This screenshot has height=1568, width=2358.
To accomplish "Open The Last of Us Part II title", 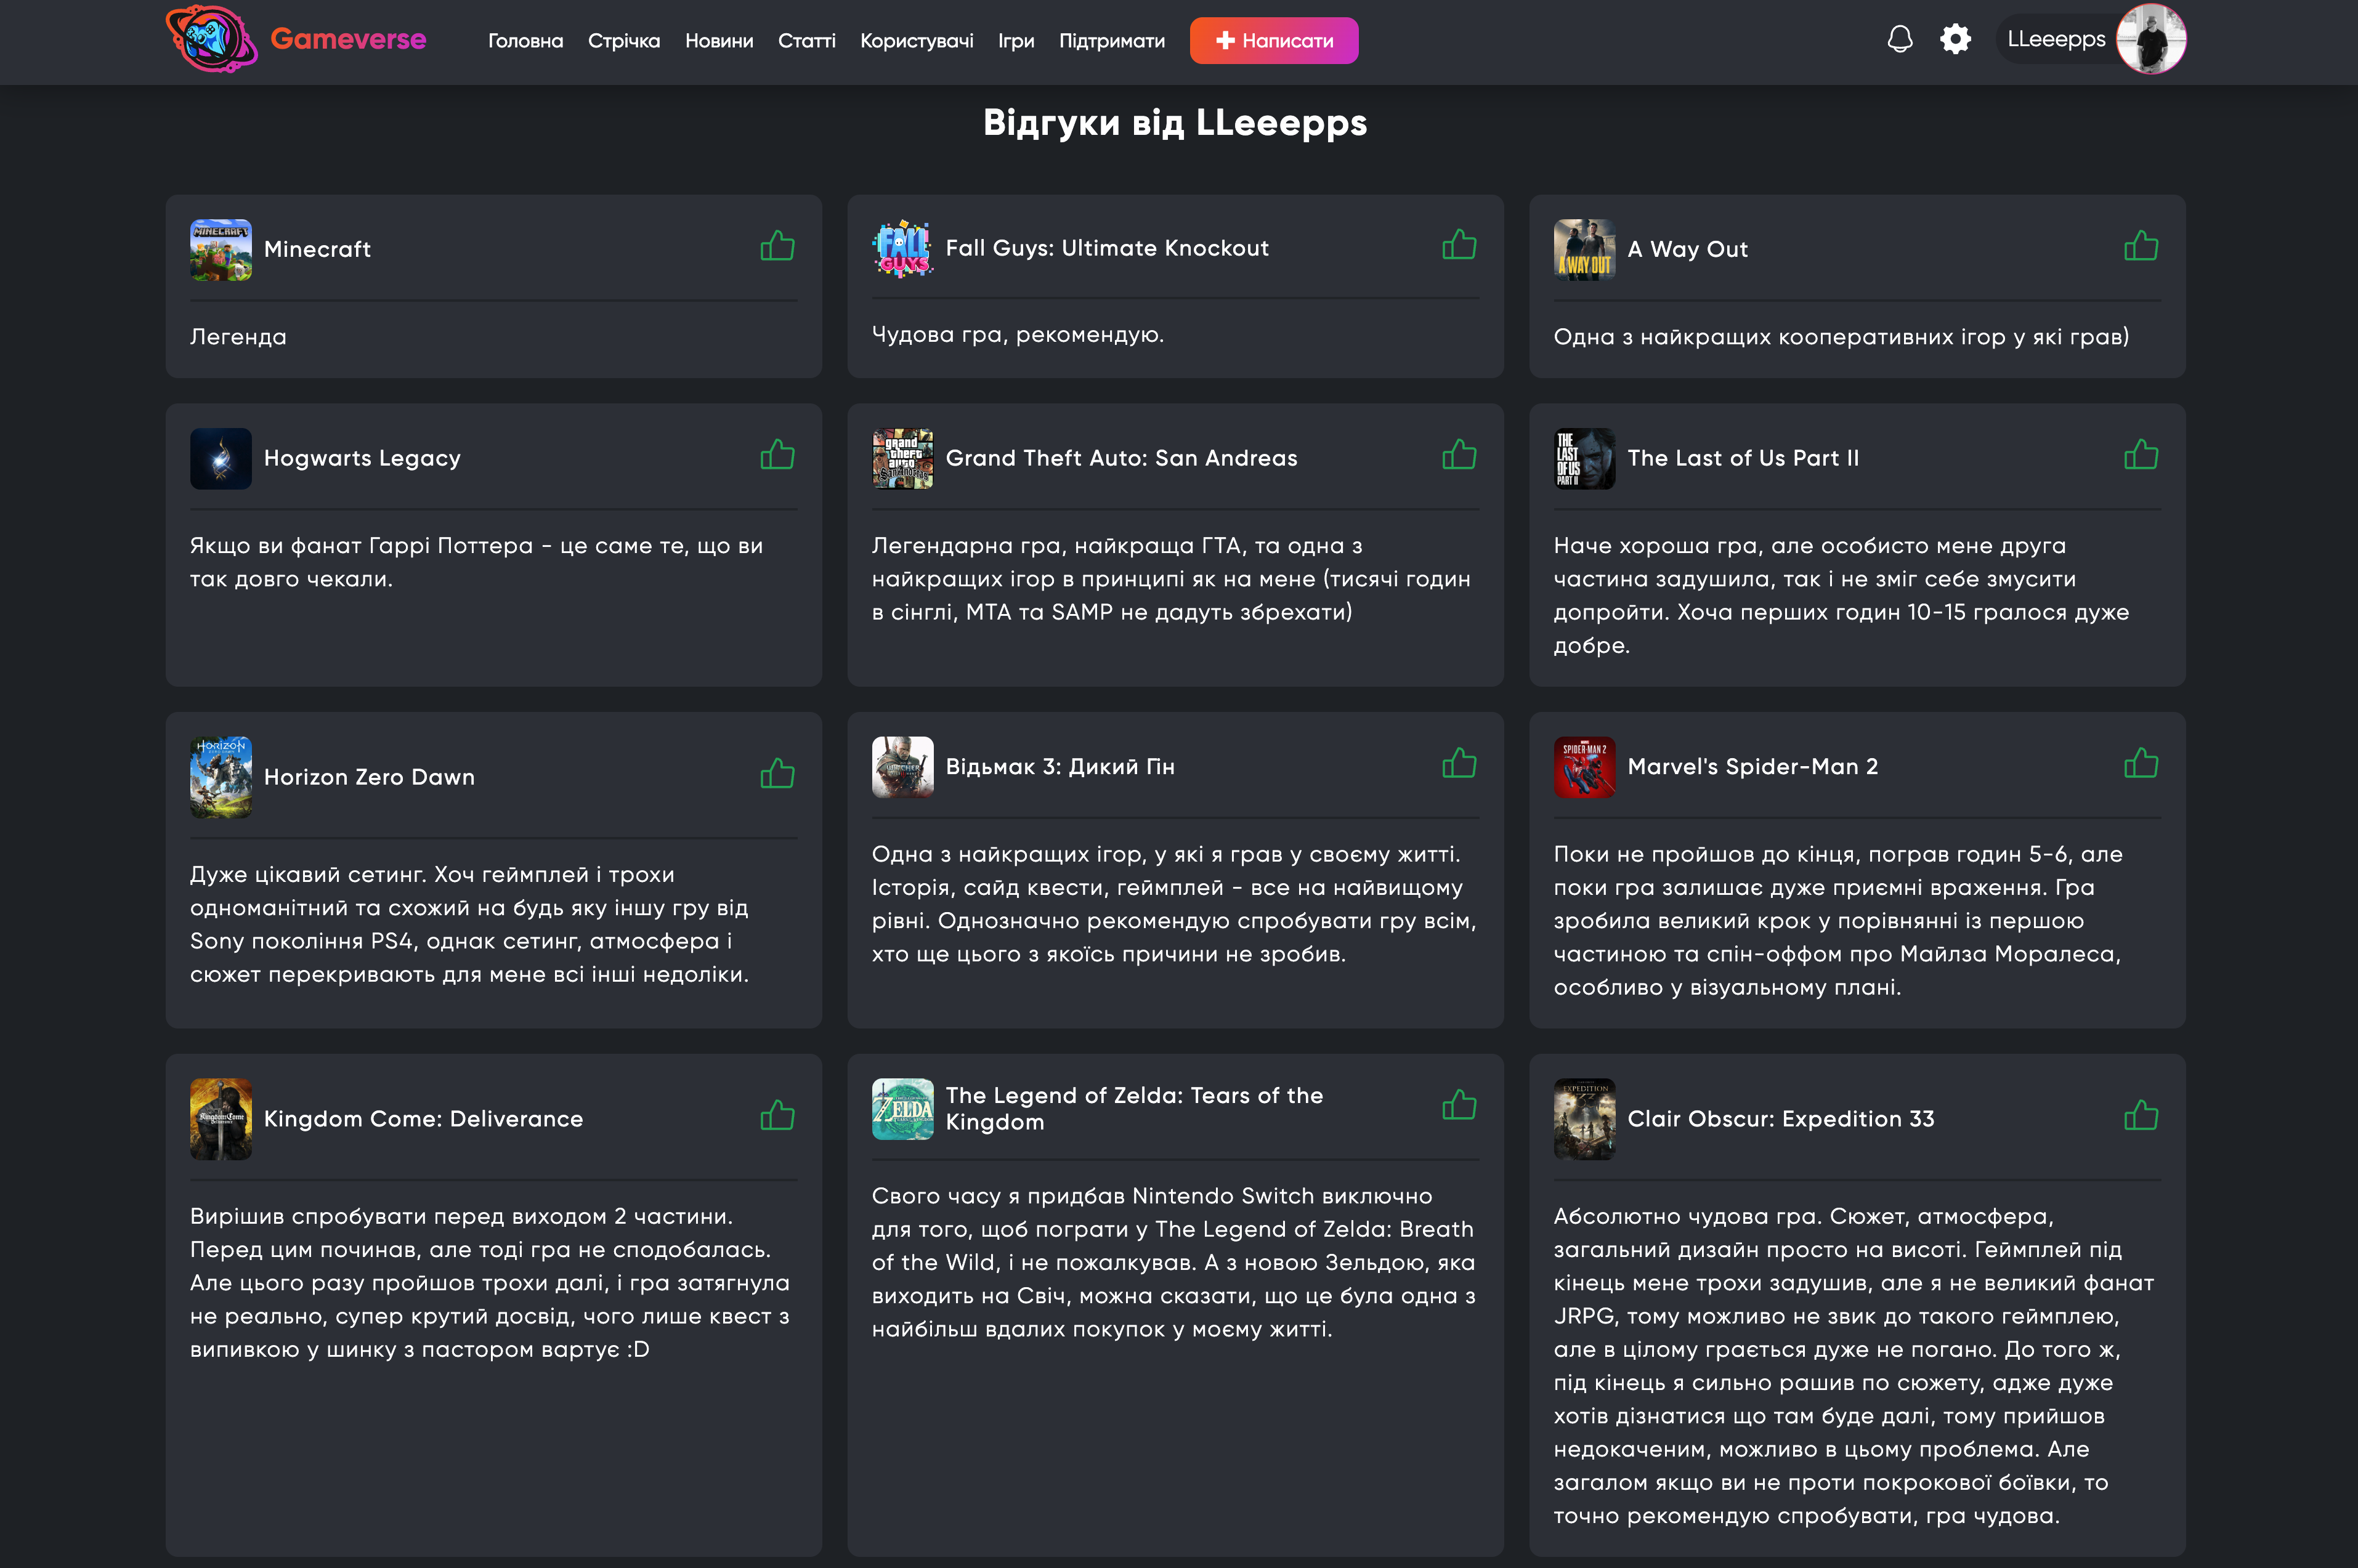I will click(x=1744, y=458).
